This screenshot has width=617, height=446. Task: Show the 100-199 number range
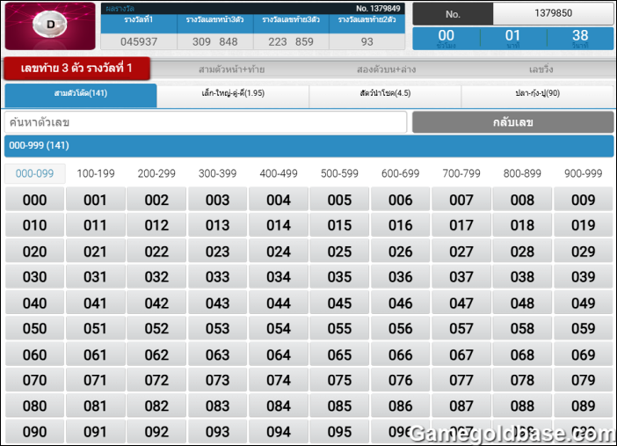click(x=96, y=174)
